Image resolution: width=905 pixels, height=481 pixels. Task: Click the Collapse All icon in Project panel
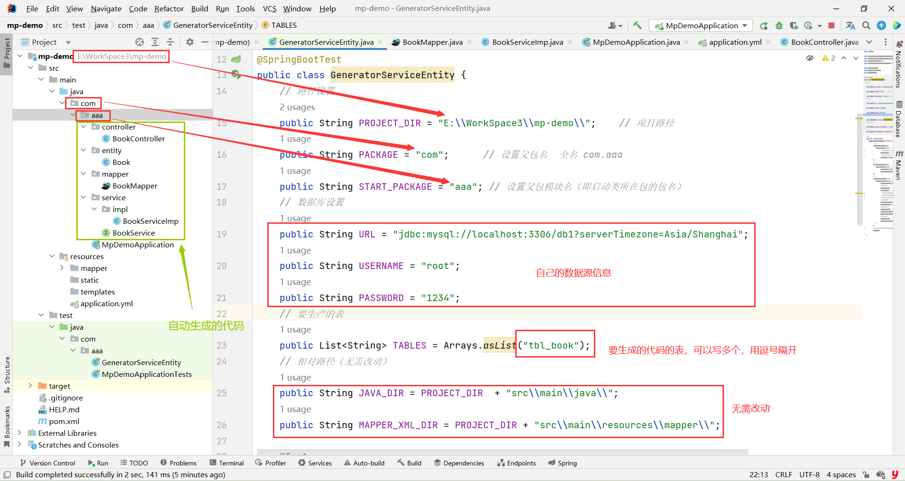(170, 42)
